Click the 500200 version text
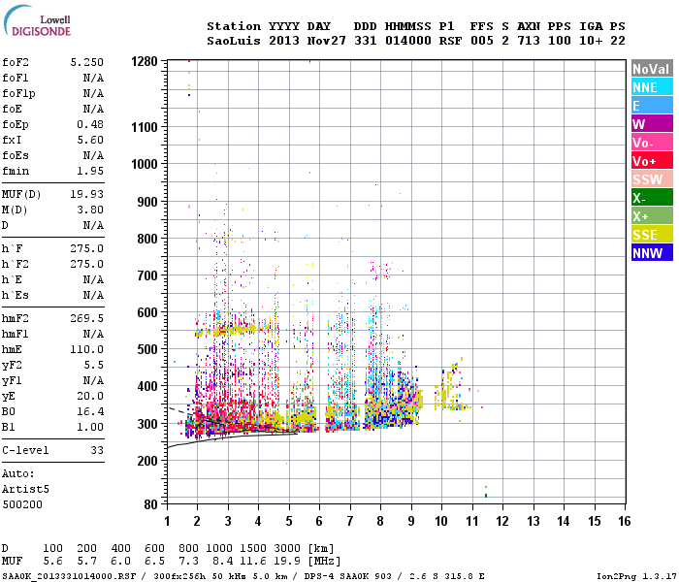 point(22,504)
